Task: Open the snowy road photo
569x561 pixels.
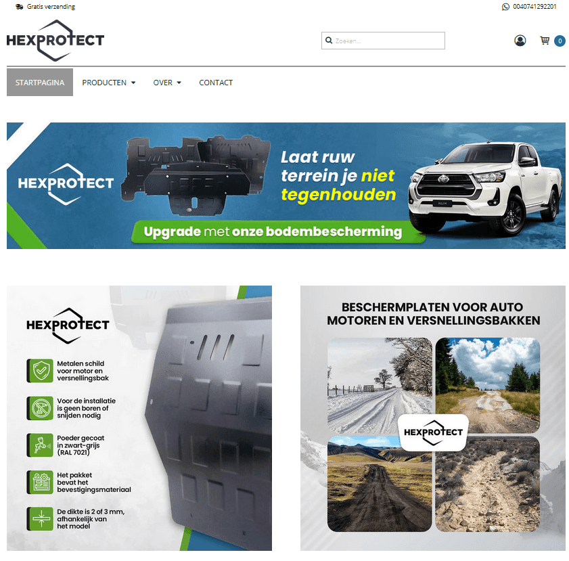Action: click(x=380, y=385)
